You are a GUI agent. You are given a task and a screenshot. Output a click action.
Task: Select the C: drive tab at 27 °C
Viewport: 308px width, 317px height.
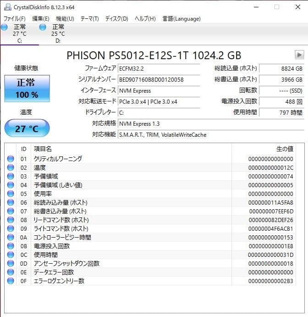point(19,33)
